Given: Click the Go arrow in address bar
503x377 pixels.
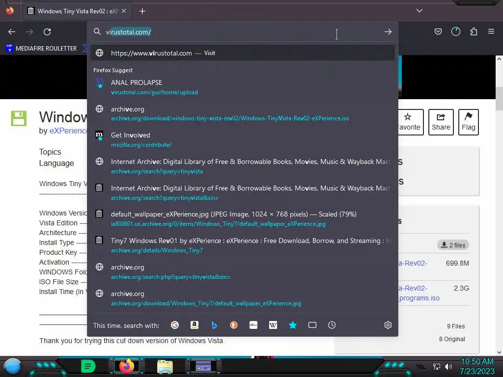Looking at the screenshot, I should 388,32.
